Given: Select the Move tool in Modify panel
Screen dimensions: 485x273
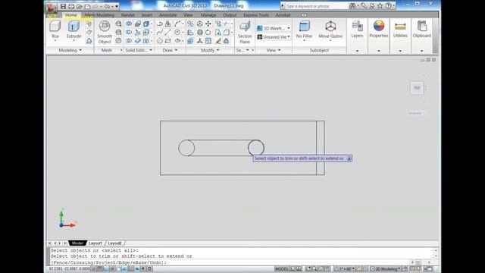Looking at the screenshot, I should pyautogui.click(x=208, y=24).
